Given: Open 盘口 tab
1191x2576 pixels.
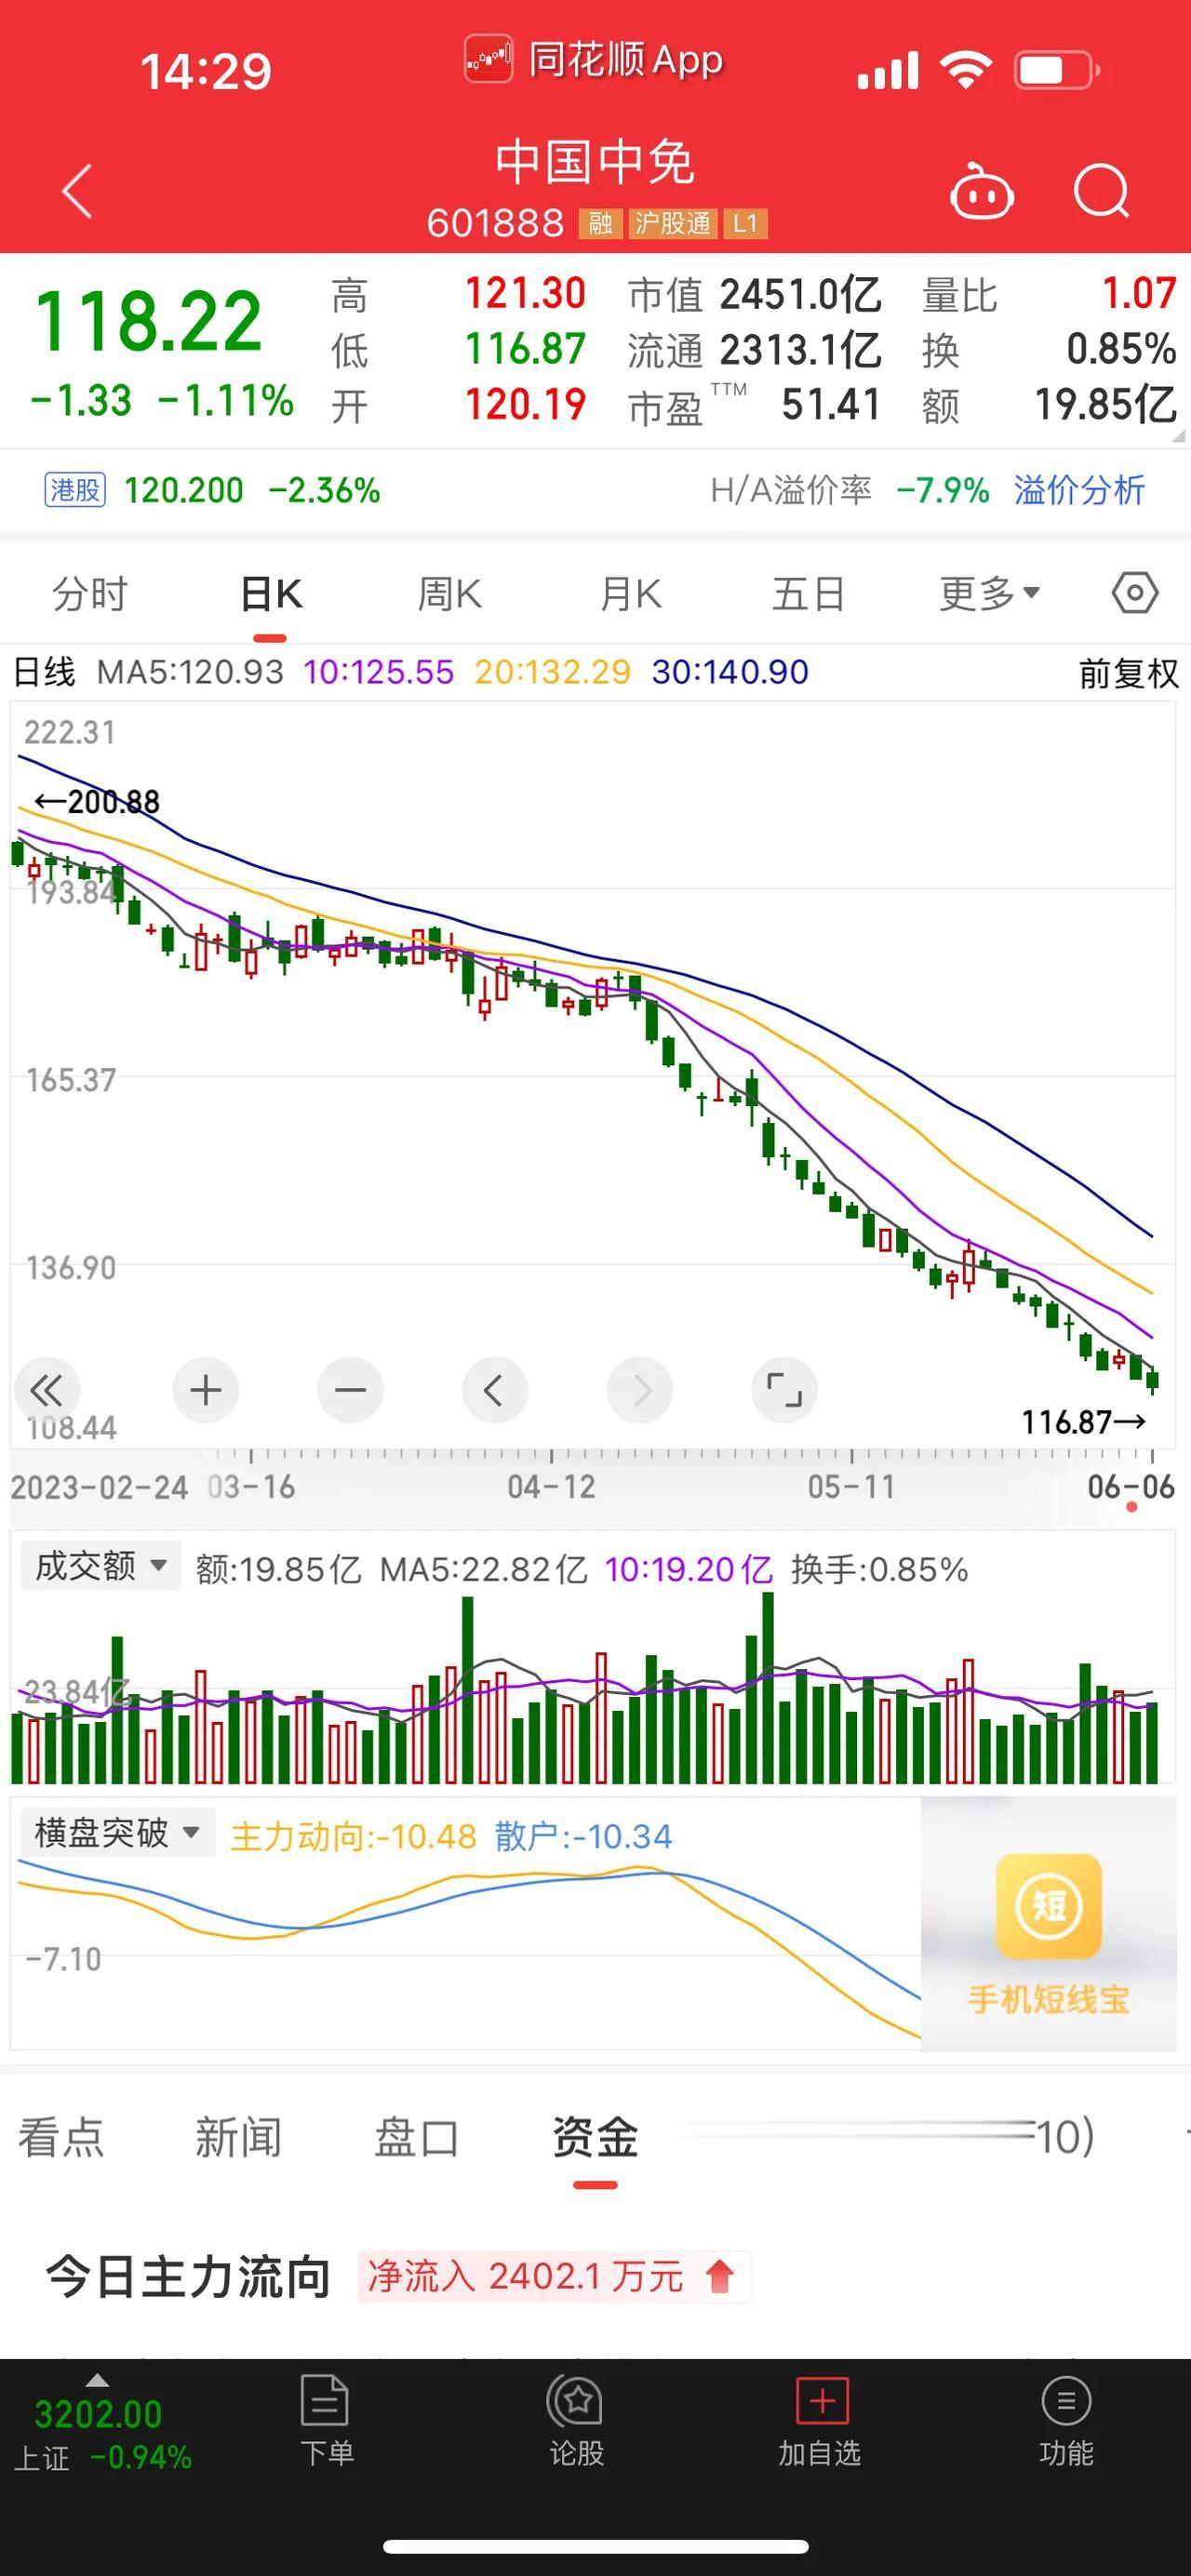Looking at the screenshot, I should tap(417, 2138).
